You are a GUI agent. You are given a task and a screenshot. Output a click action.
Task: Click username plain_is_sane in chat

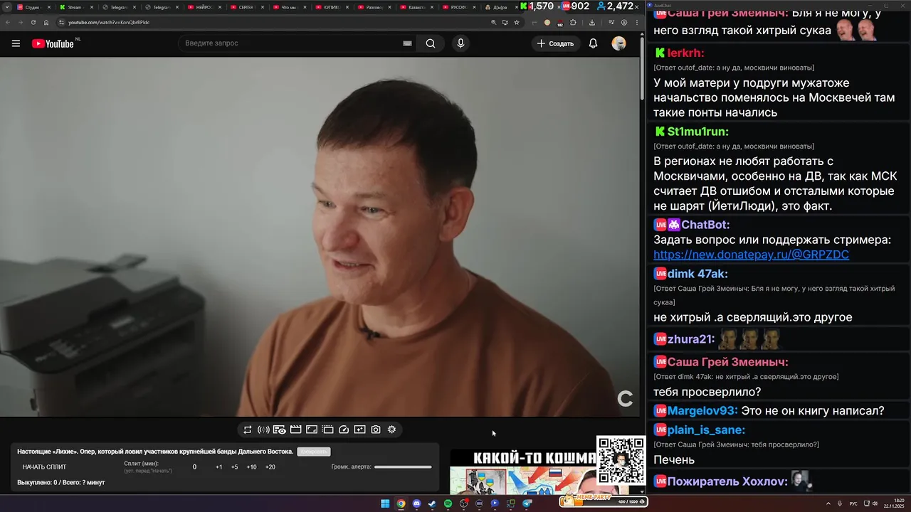coord(706,430)
